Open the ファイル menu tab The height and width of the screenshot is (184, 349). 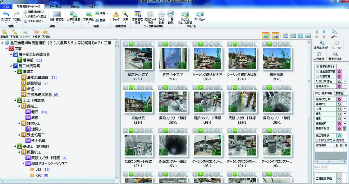click(x=6, y=7)
